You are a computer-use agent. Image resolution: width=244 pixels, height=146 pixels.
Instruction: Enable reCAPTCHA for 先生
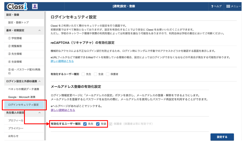[x=83, y=74]
